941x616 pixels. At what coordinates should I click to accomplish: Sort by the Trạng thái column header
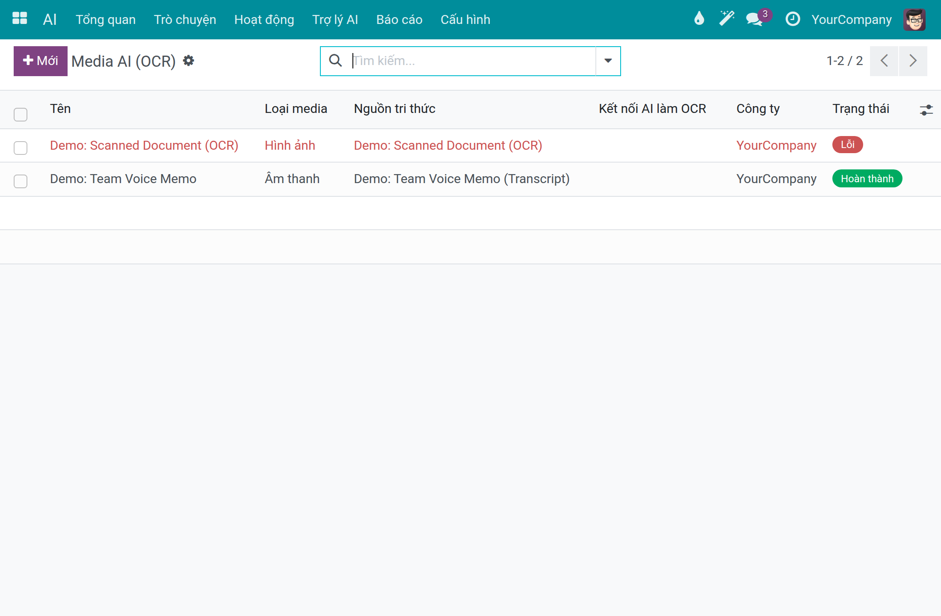861,109
